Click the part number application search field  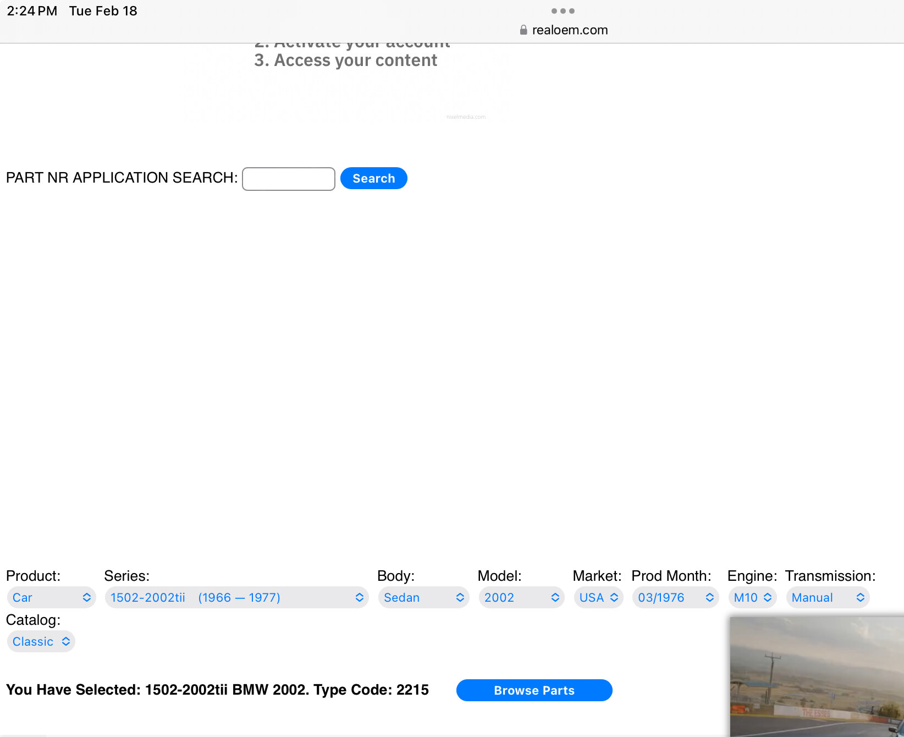[288, 179]
